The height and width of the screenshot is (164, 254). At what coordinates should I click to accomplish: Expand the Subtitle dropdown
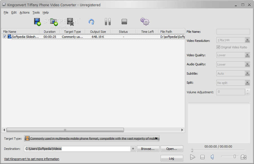[x=247, y=74]
